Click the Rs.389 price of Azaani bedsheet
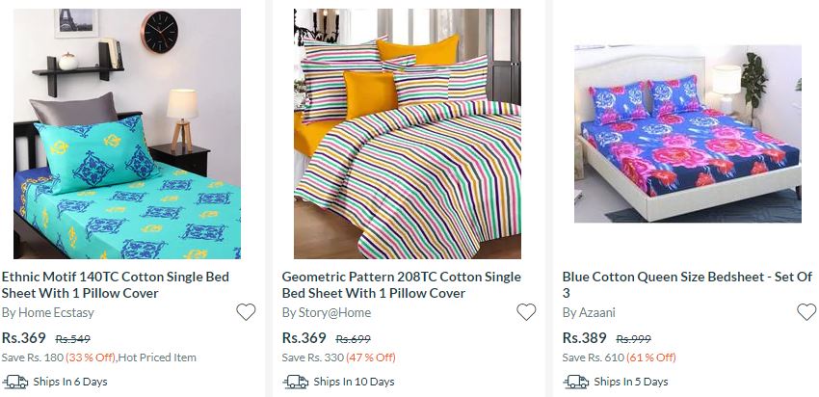 (x=585, y=338)
